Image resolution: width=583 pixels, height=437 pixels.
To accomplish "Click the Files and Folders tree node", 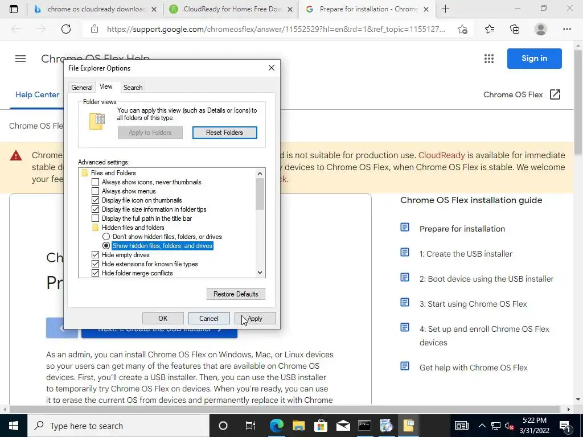I will 113,173.
